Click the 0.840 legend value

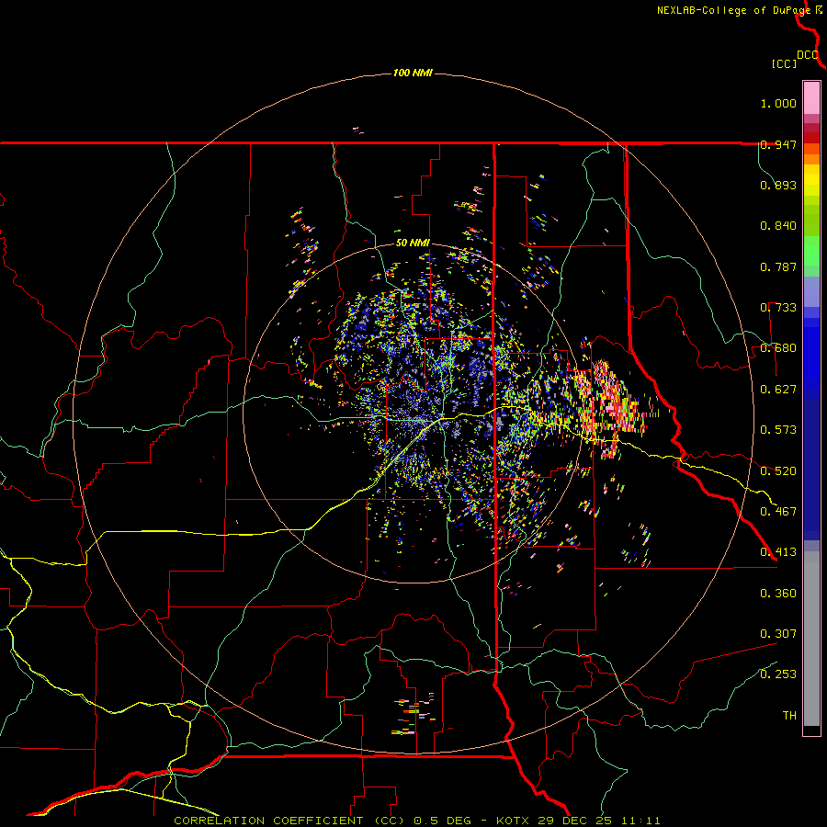[778, 226]
